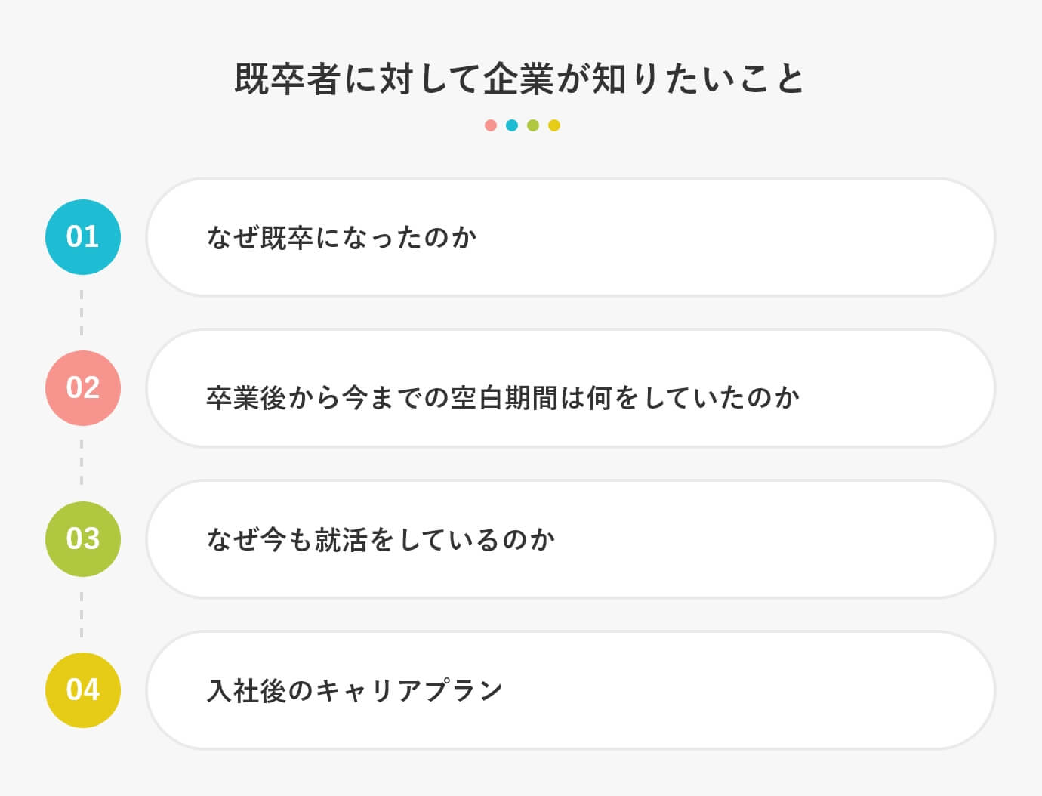Viewport: 1042px width, 796px height.
Task: Open the 入社後のキャリアプラン card
Action: pyautogui.click(x=570, y=690)
